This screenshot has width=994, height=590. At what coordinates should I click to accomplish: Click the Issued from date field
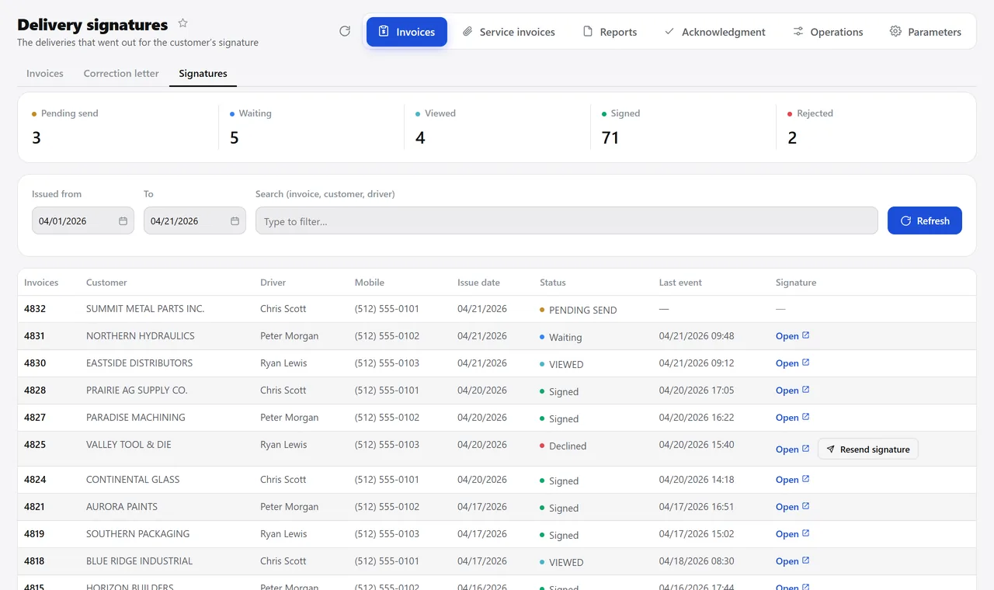83,220
